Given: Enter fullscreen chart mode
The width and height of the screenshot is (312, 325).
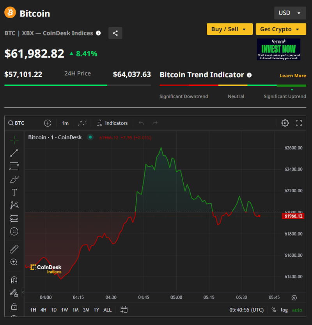Looking at the screenshot, I should coord(299,123).
